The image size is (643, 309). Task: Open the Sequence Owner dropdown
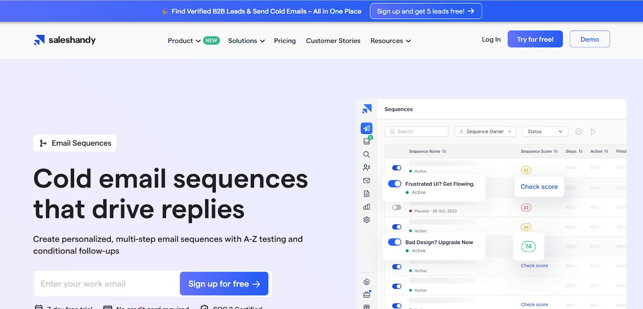(x=485, y=132)
